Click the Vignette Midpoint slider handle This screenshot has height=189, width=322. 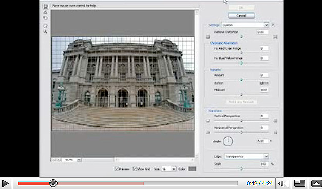[x=241, y=94]
